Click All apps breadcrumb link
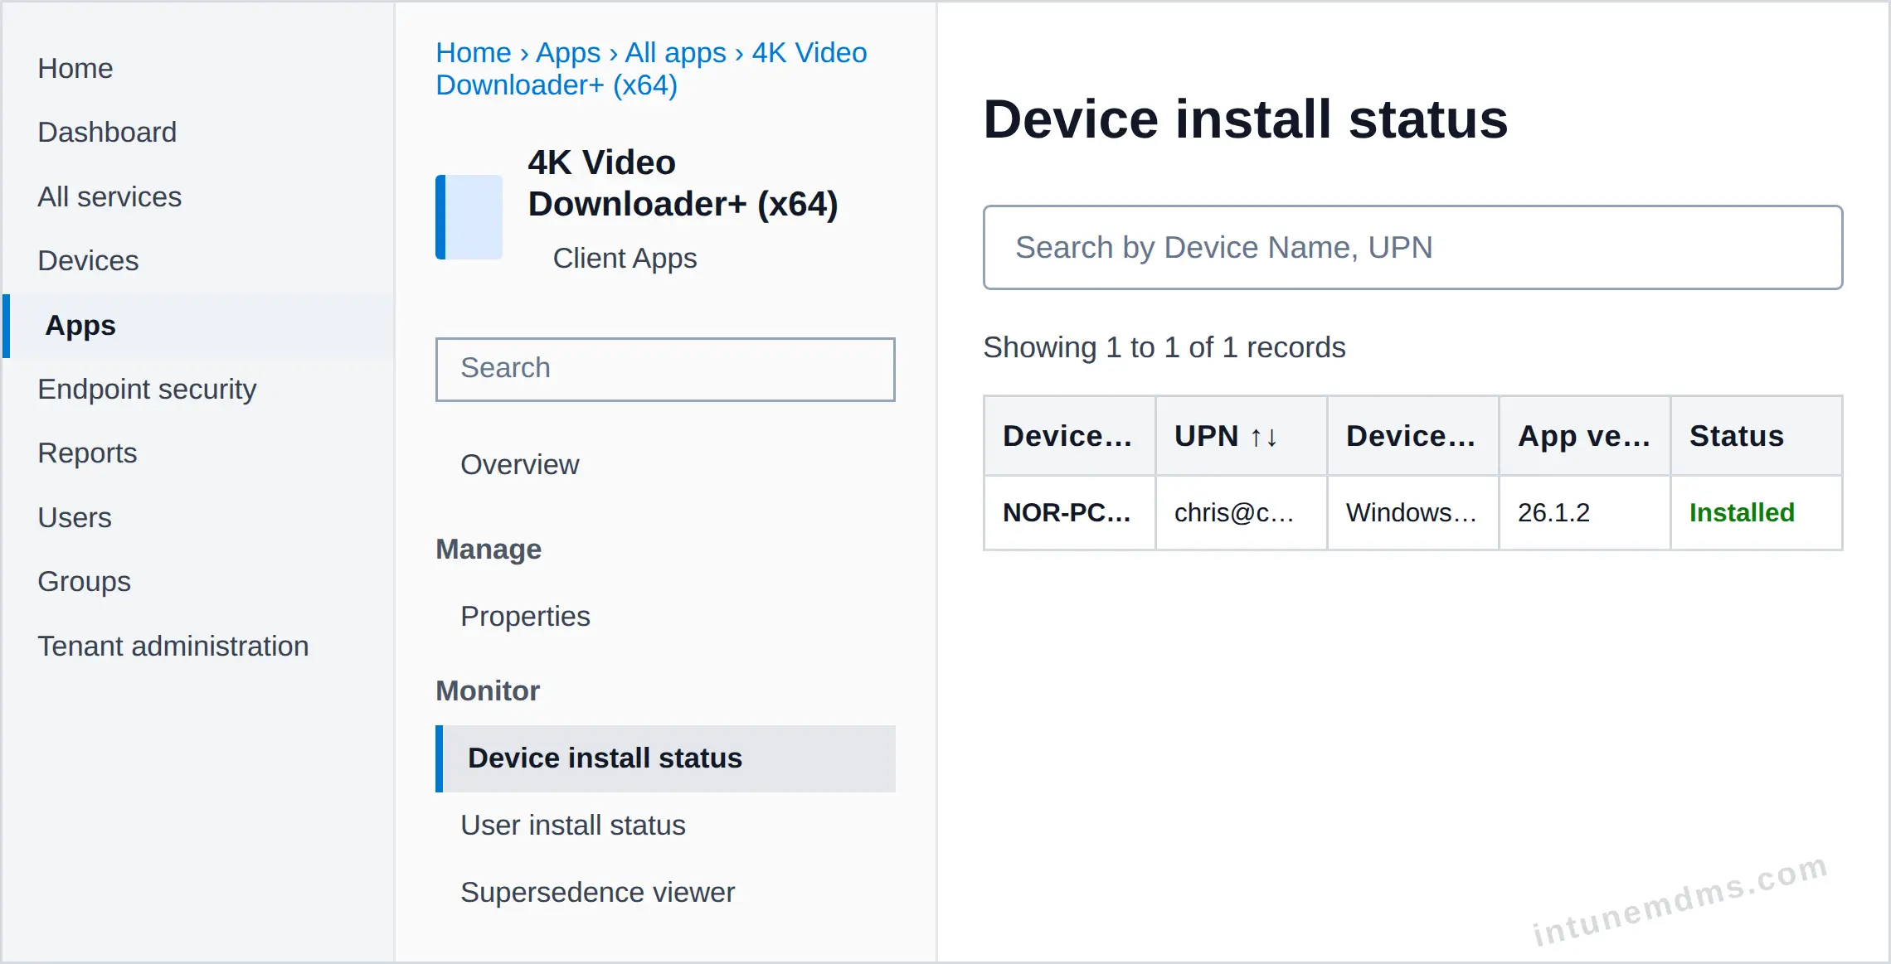This screenshot has width=1891, height=964. [675, 52]
